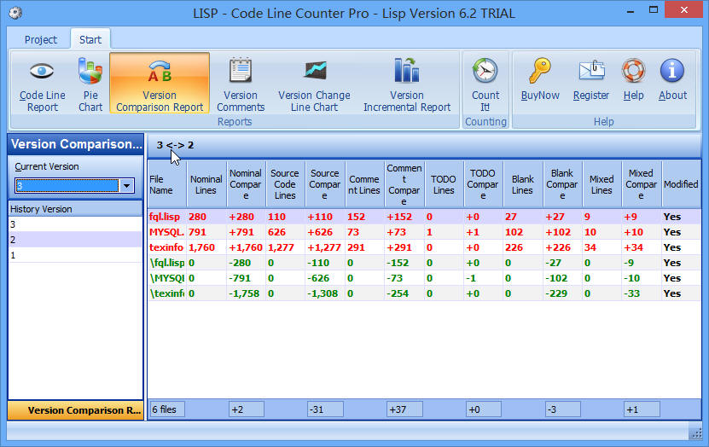Select the green \fql.lisp row

(x=424, y=263)
